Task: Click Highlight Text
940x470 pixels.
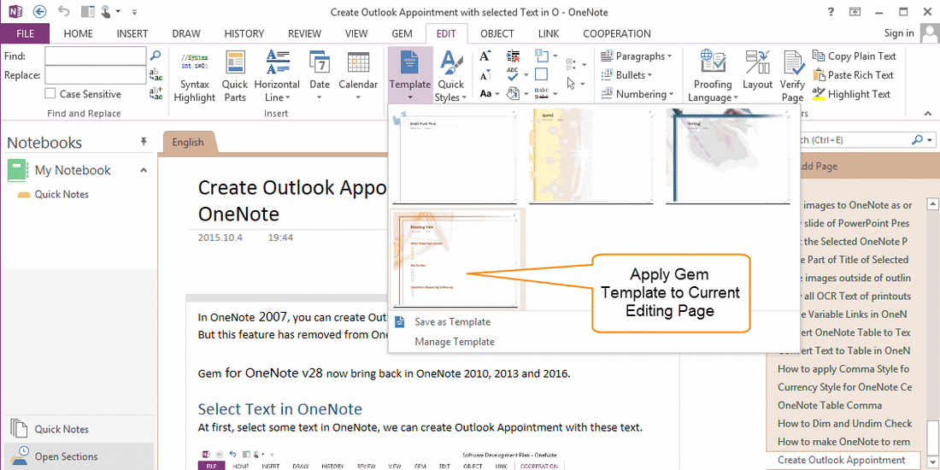Action: pyautogui.click(x=851, y=93)
